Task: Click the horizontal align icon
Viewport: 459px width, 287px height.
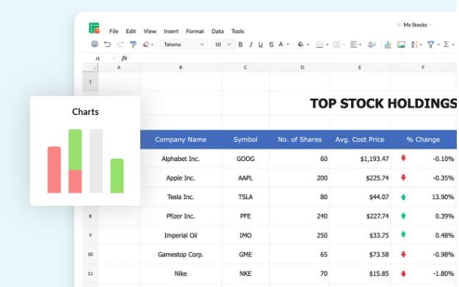Action: [354, 45]
